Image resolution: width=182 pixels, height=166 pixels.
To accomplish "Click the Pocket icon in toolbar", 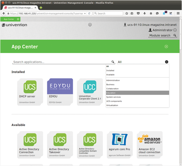I will click(138, 13).
